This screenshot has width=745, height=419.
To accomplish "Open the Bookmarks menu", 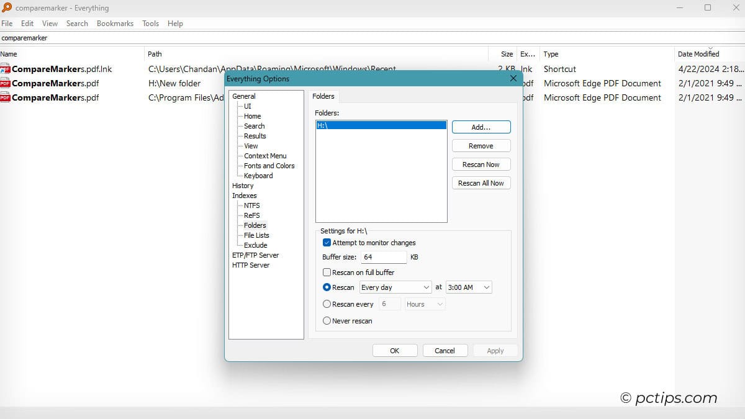I will pos(115,23).
